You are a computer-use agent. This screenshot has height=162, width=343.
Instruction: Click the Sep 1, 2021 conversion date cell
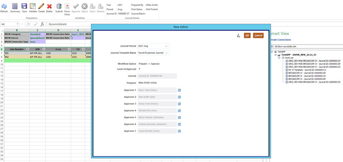pos(78,34)
